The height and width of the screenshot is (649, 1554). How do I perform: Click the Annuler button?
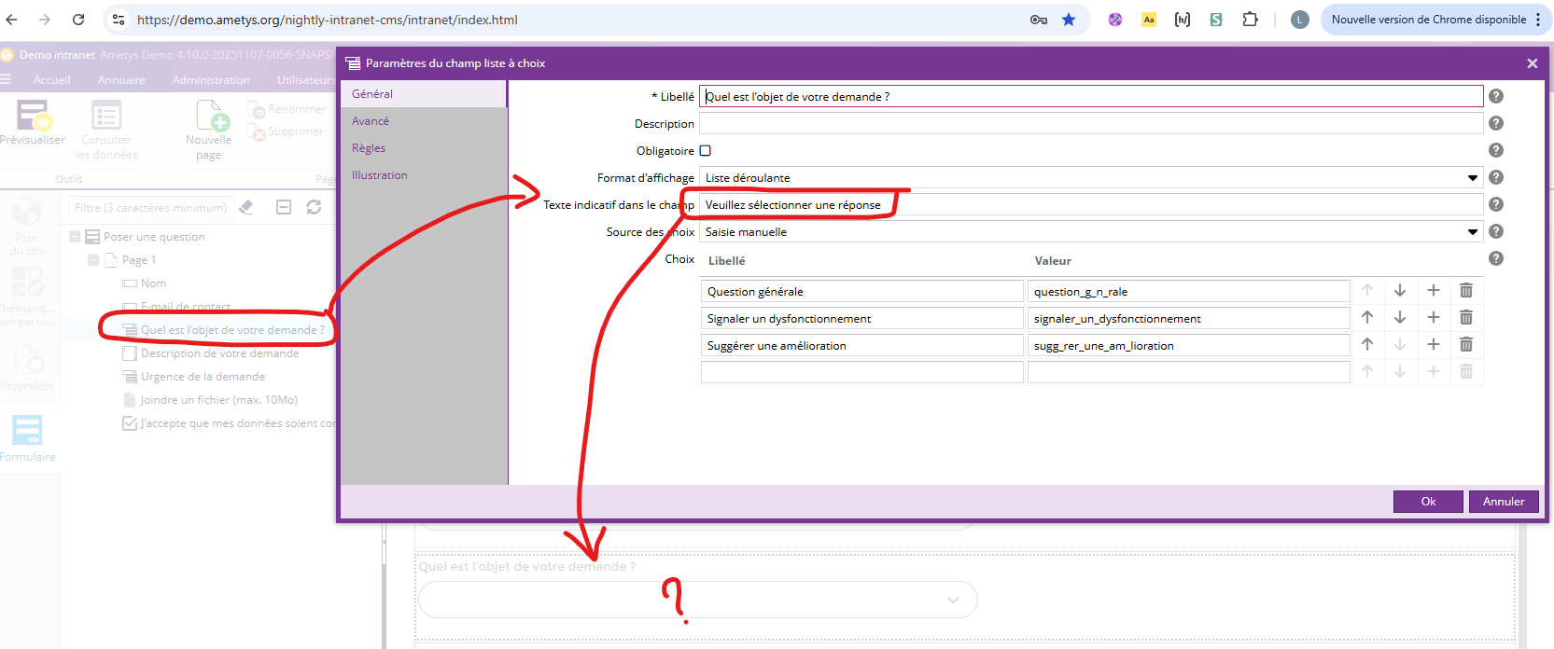coord(1503,502)
